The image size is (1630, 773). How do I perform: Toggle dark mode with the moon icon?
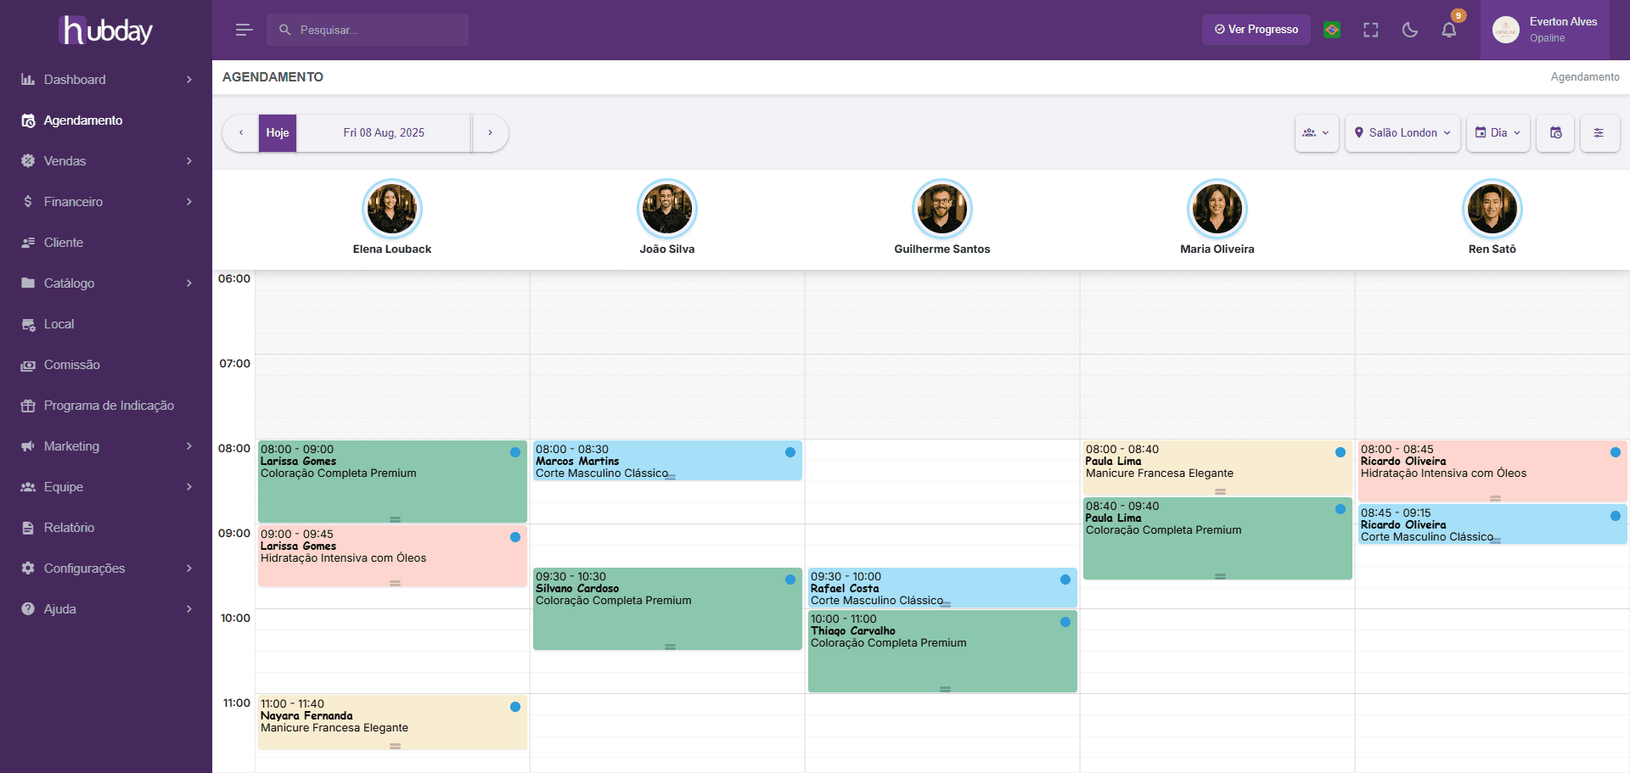pos(1410,30)
